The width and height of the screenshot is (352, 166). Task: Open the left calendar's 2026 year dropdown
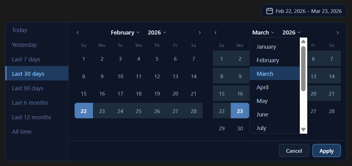(x=157, y=33)
